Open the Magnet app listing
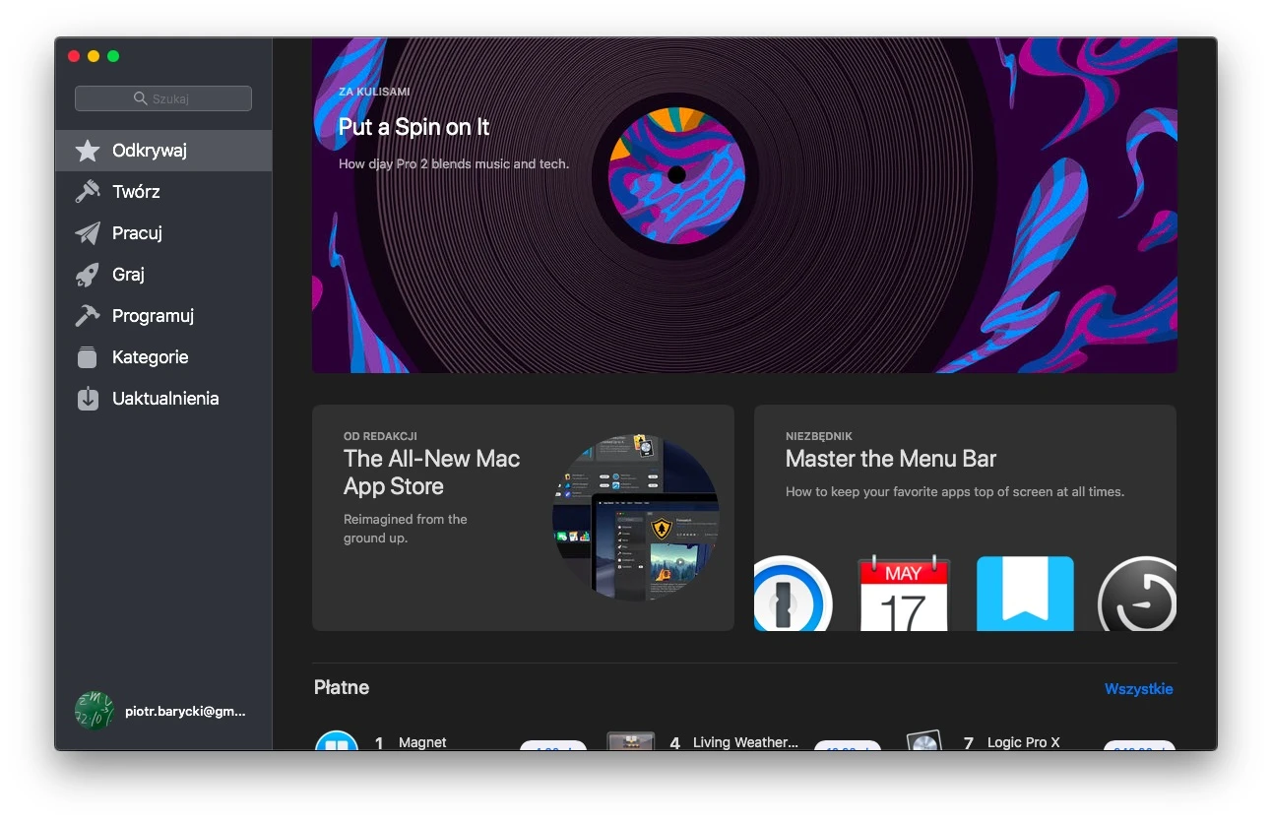The image size is (1272, 823). point(422,742)
